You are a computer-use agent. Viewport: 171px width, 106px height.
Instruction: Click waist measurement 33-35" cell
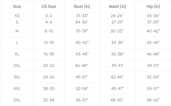(117, 43)
